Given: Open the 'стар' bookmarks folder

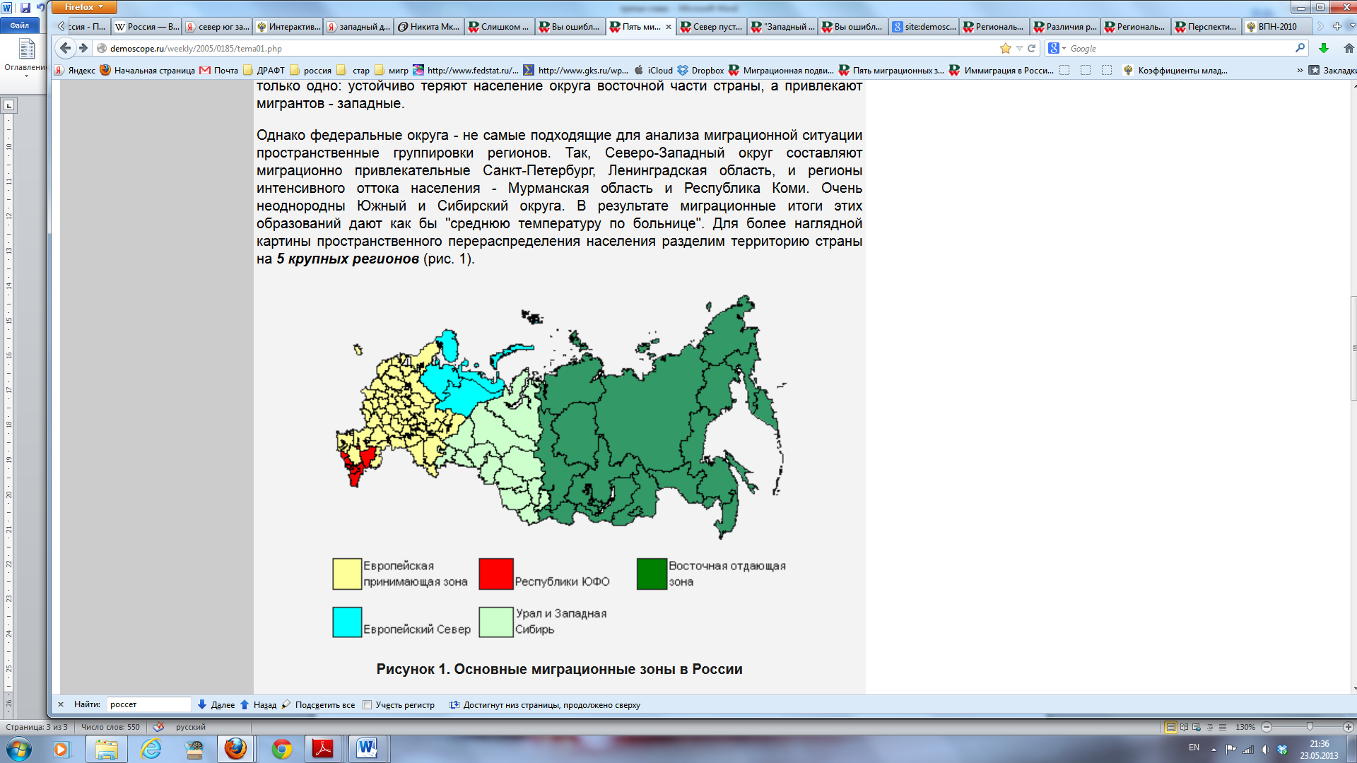Looking at the screenshot, I should point(353,70).
